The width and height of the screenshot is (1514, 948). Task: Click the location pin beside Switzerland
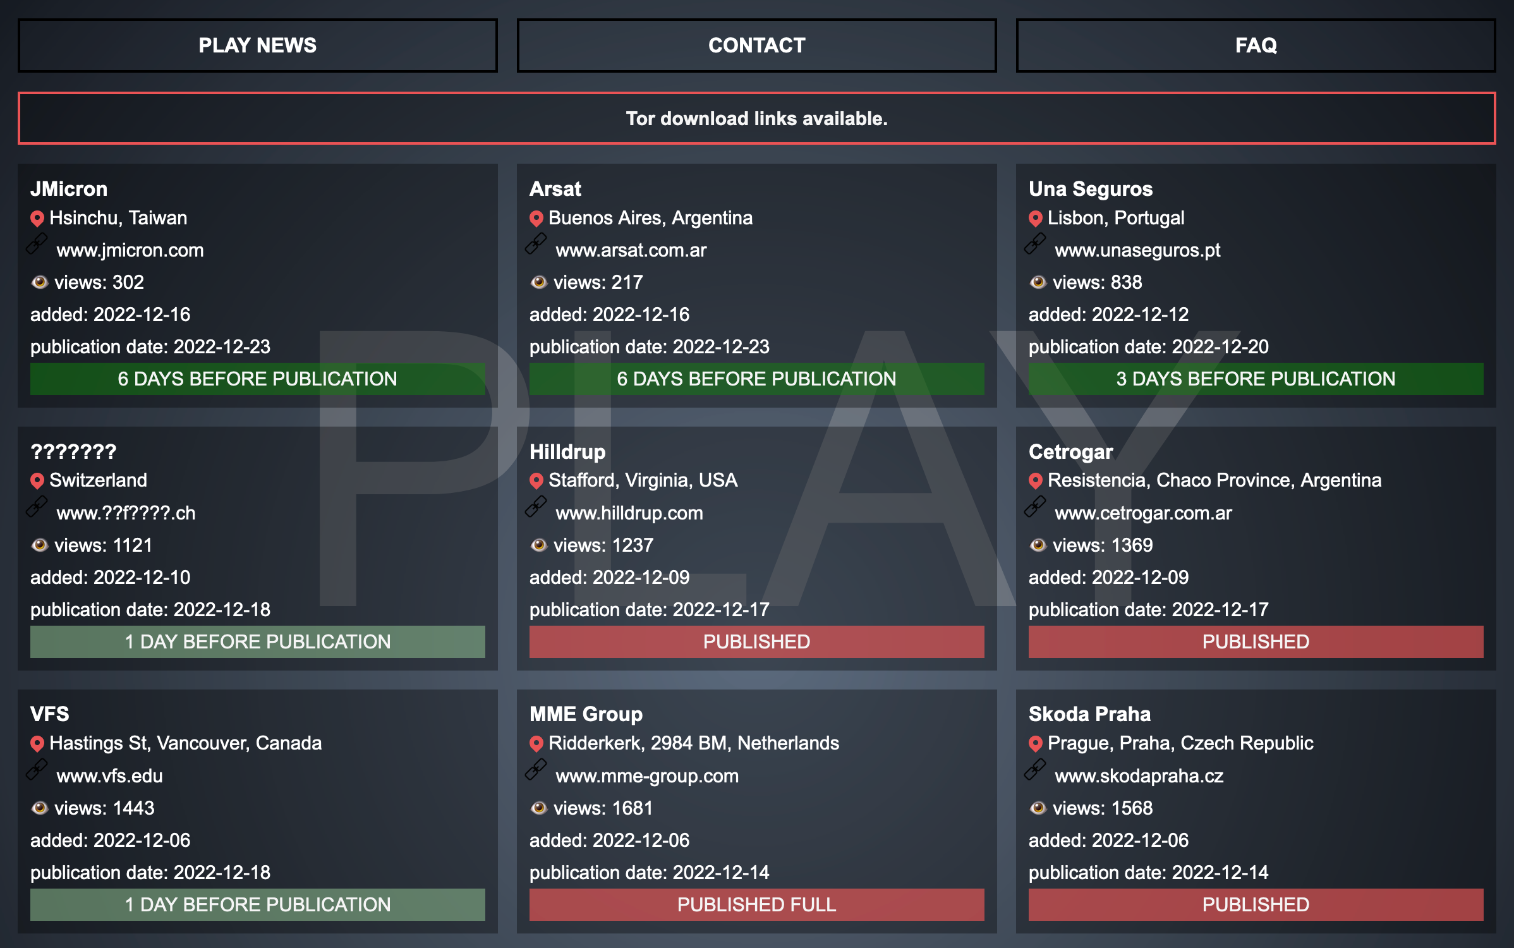(37, 481)
